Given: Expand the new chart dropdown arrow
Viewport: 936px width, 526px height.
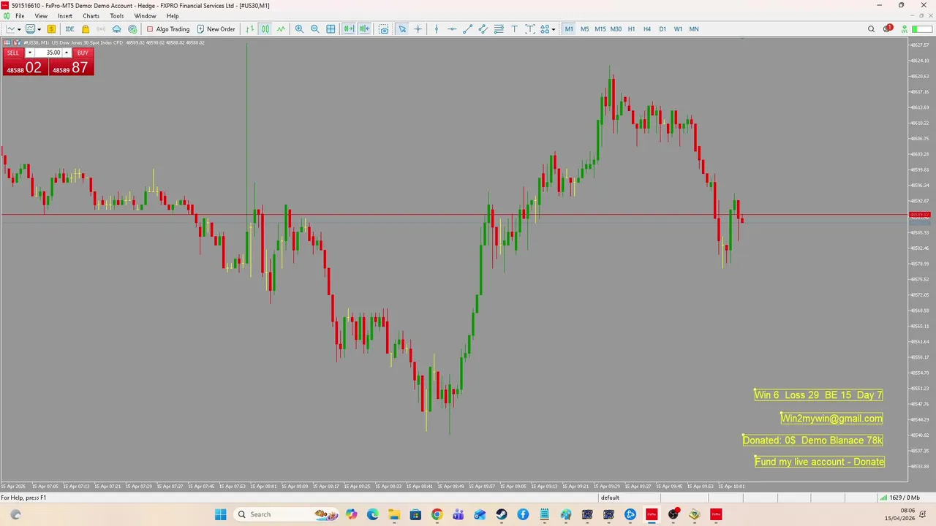Looking at the screenshot, I should [19, 29].
